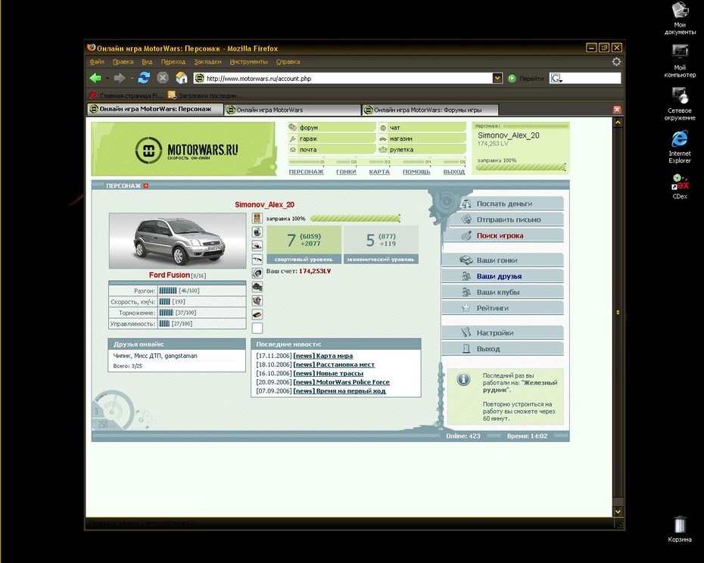This screenshot has height=563, width=704.
Task: Open the Internet Explorer desktop shortcut
Action: (680, 139)
